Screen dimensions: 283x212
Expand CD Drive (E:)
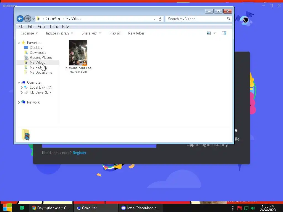pyautogui.click(x=22, y=92)
